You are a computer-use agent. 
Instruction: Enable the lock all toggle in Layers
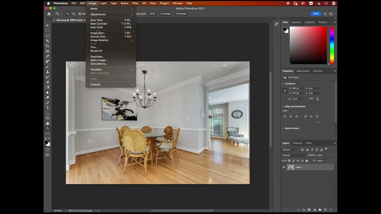(307, 161)
